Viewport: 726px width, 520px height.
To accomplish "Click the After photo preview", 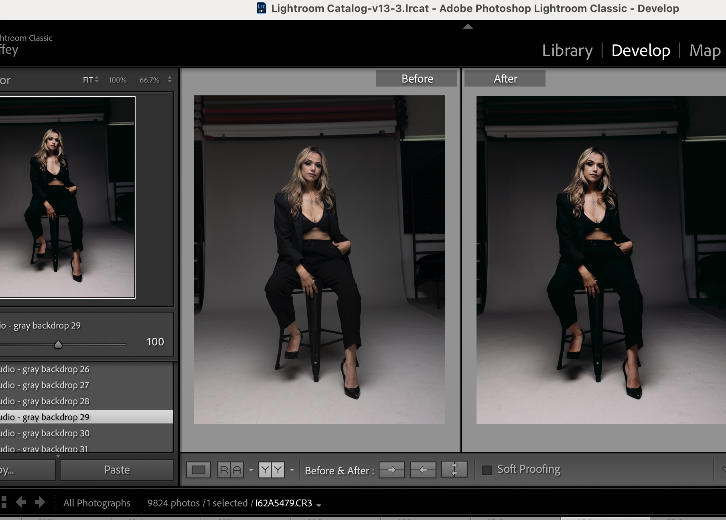I will [601, 260].
